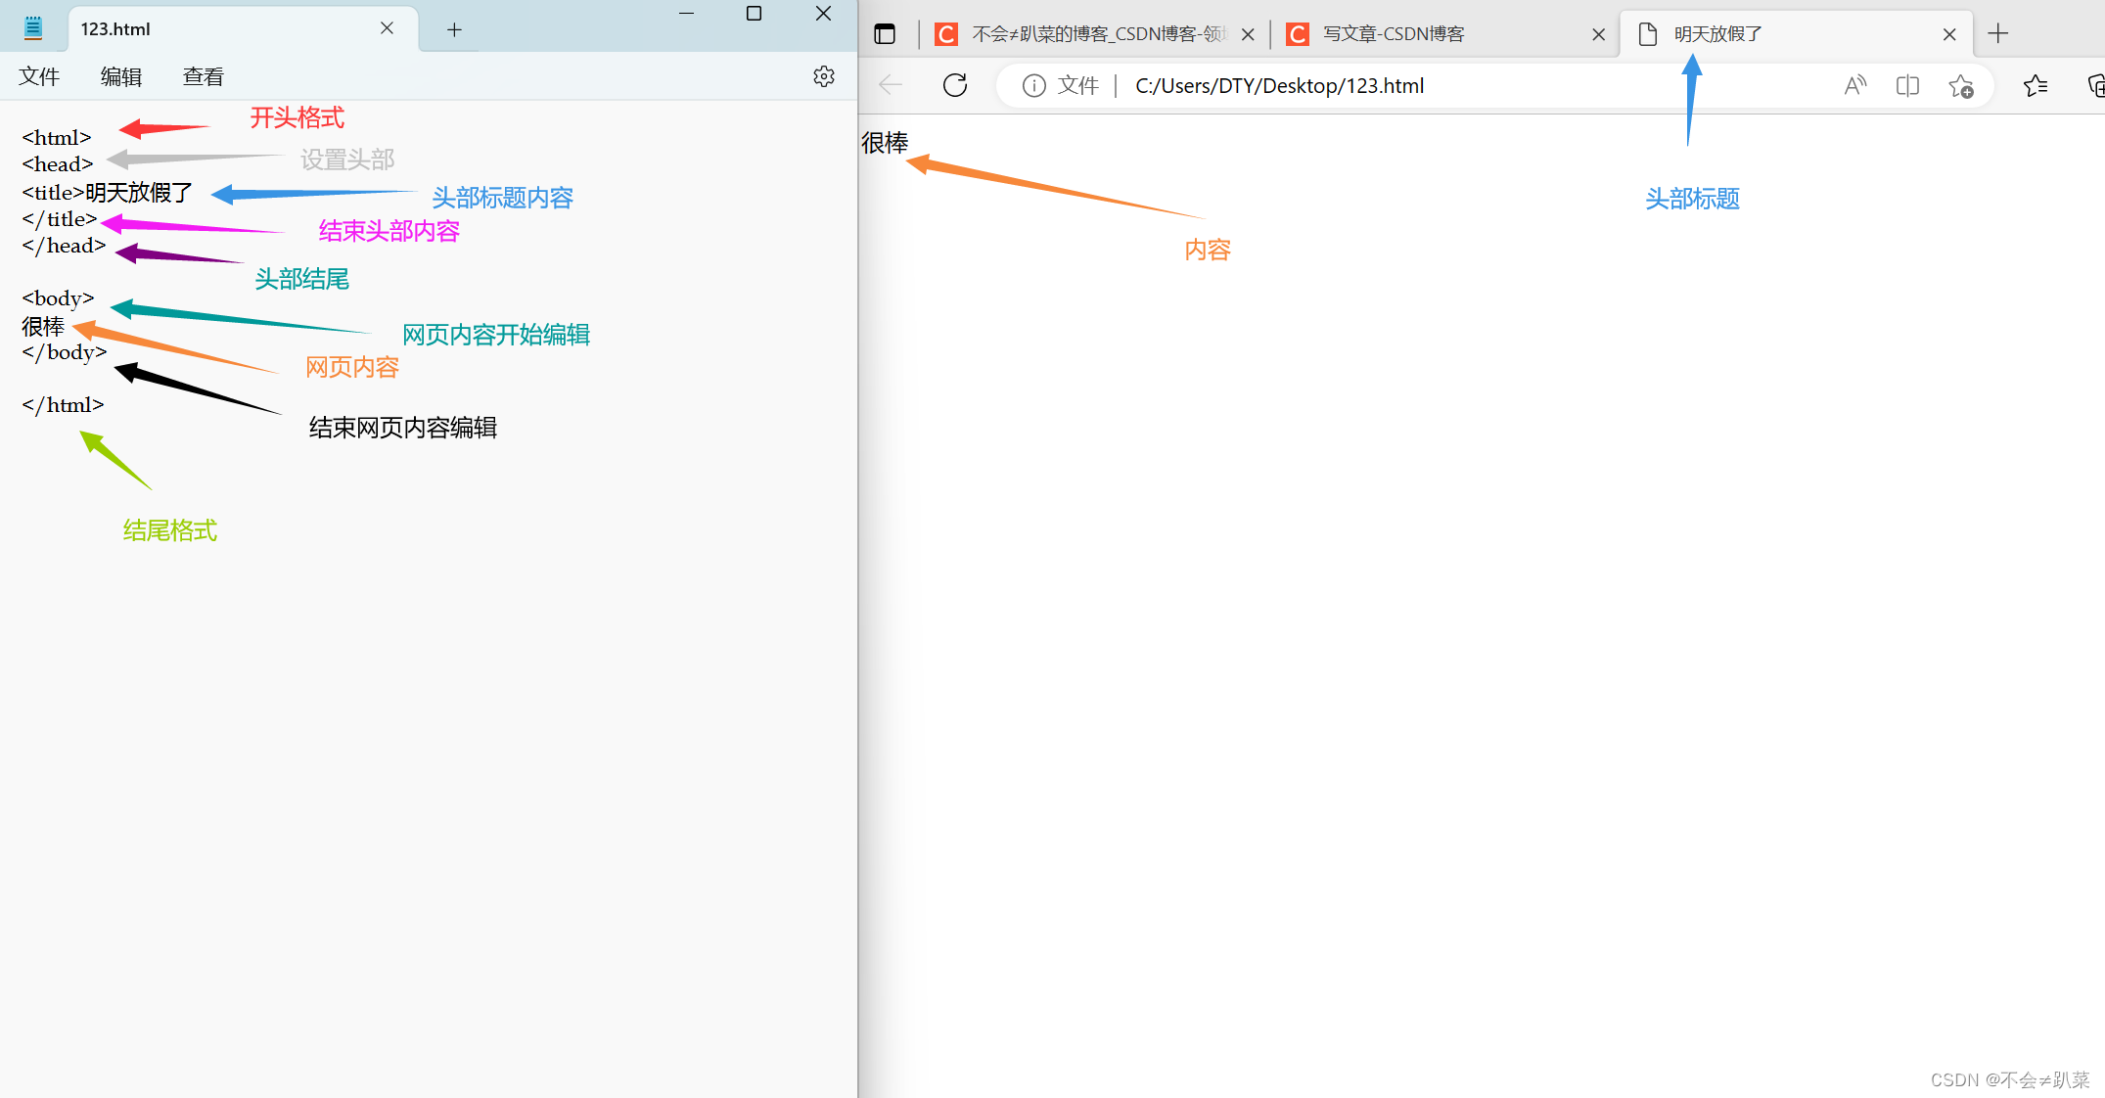Maximize the Notepad window
Image resolution: width=2105 pixels, height=1098 pixels.
point(754,14)
